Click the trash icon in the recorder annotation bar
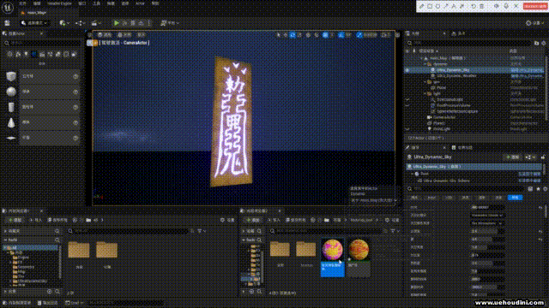This screenshot has height=308, width=549. point(482,6)
